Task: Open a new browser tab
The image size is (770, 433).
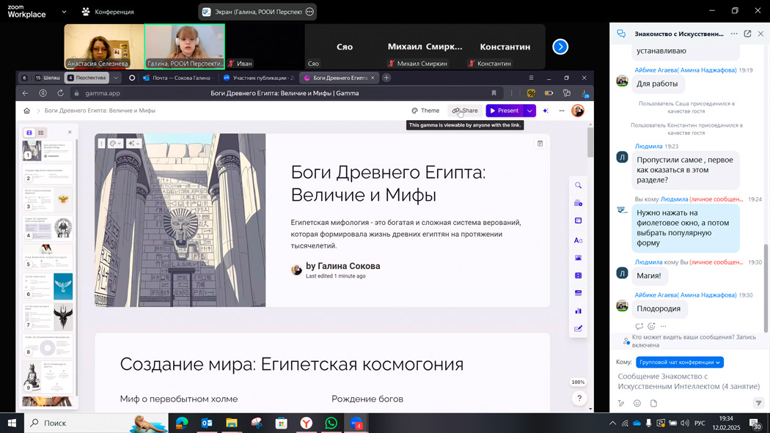Action: coord(386,78)
